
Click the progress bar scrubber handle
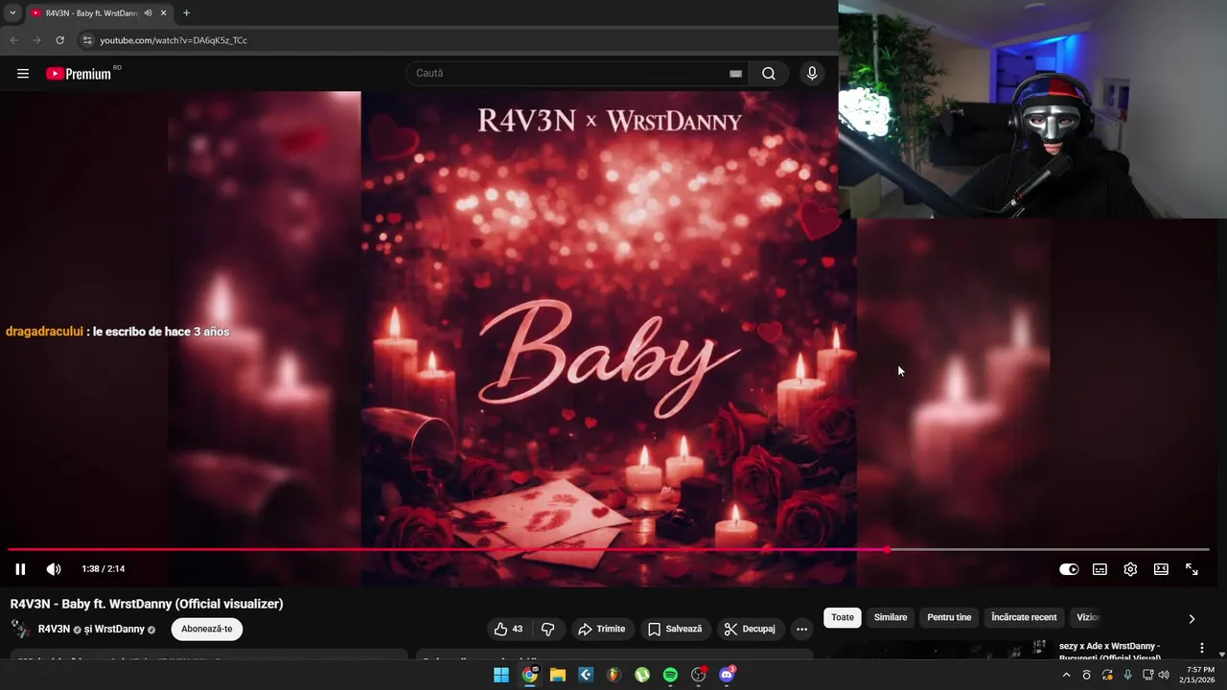pos(887,550)
